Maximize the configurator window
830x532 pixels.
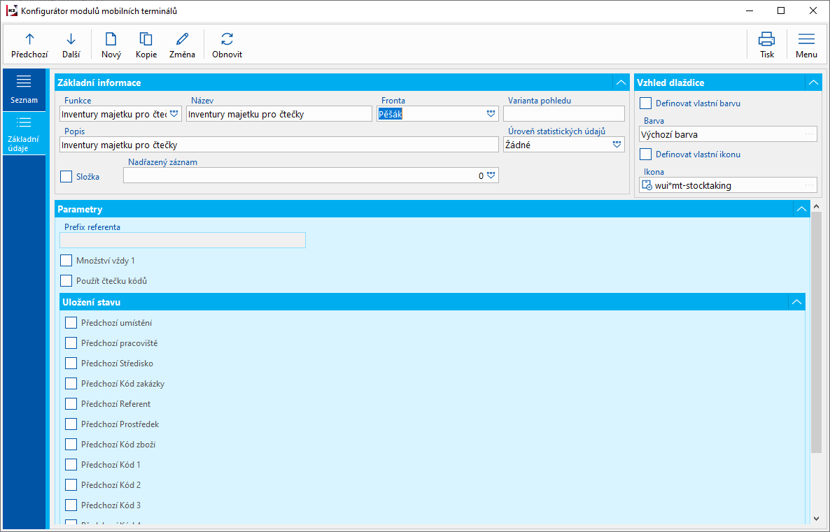(x=781, y=10)
